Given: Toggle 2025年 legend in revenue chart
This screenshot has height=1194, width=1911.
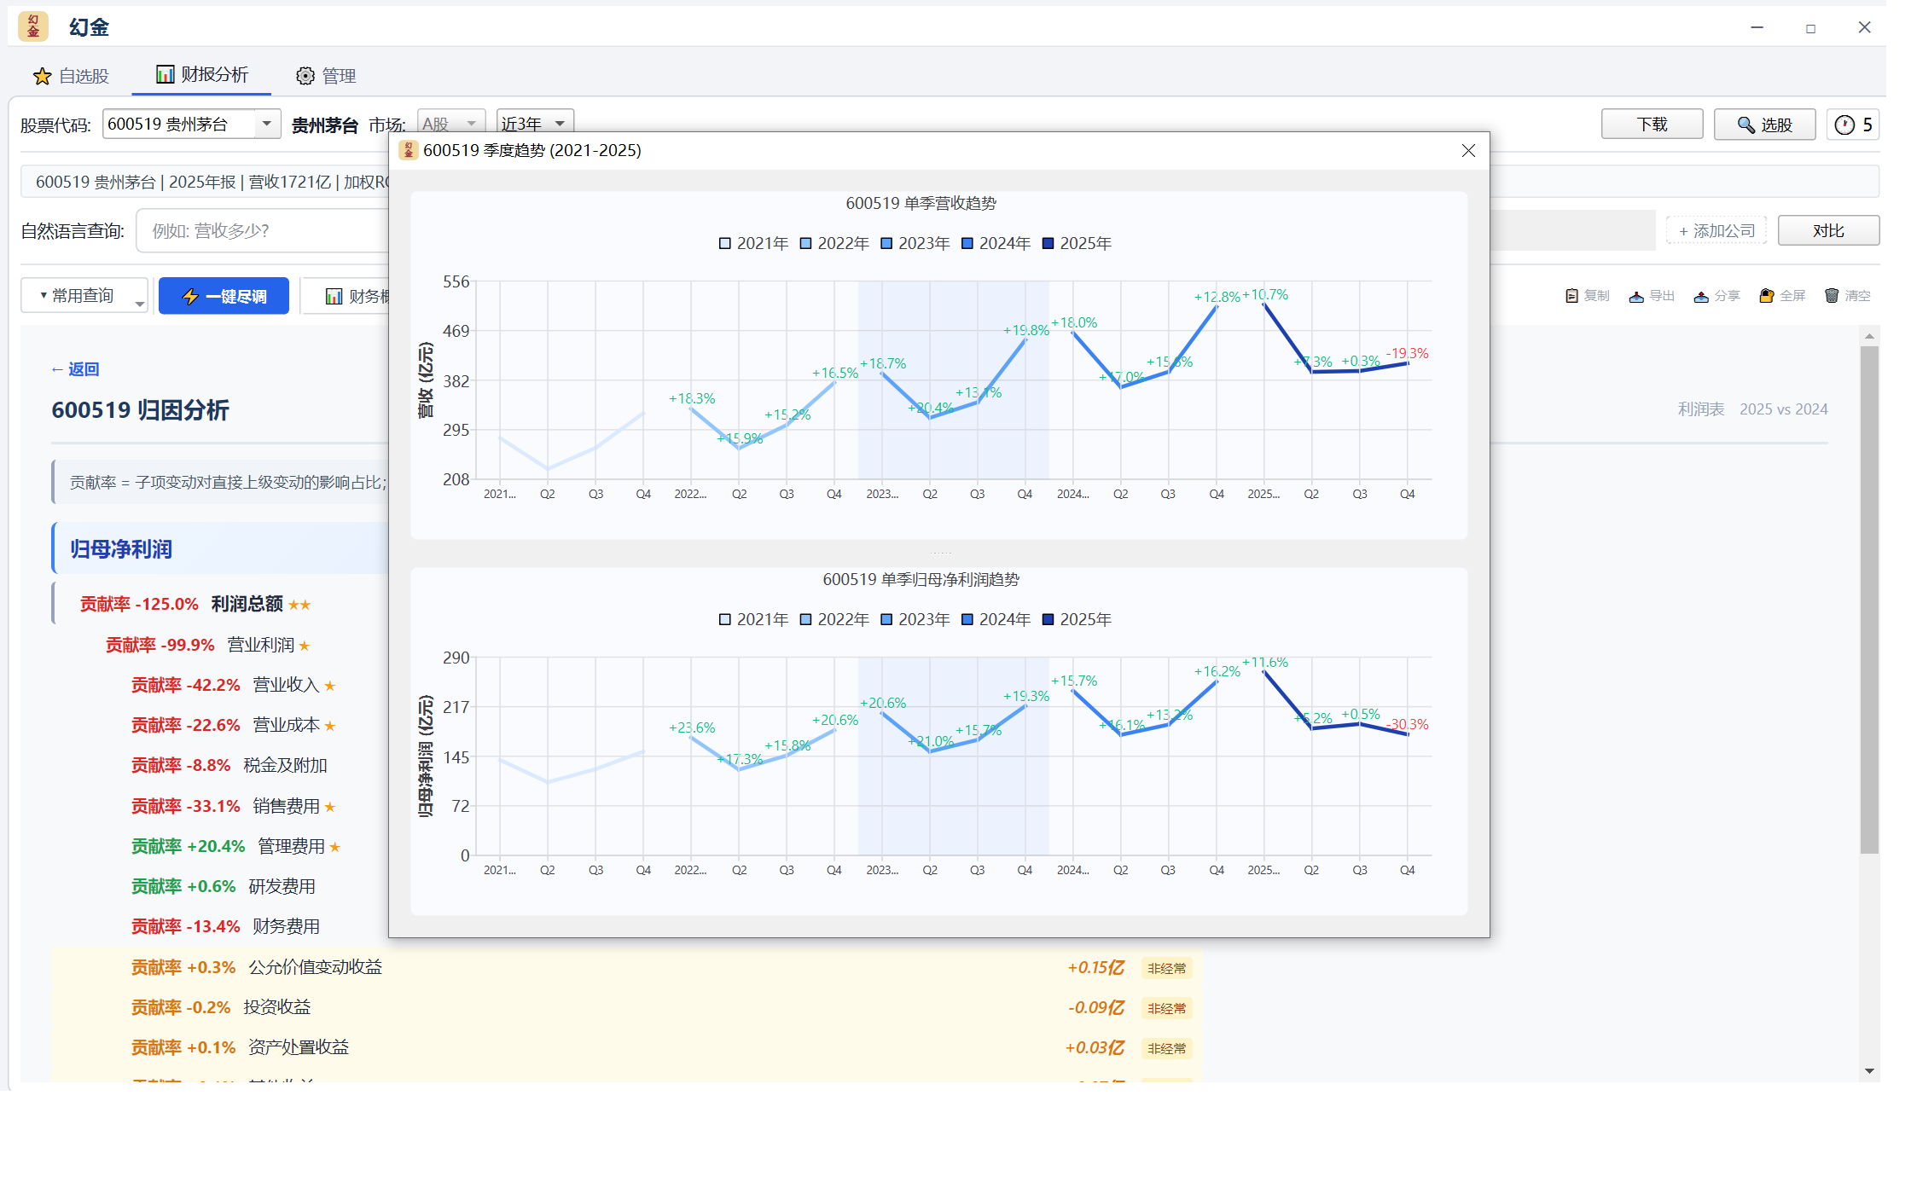Looking at the screenshot, I should pyautogui.click(x=1077, y=243).
